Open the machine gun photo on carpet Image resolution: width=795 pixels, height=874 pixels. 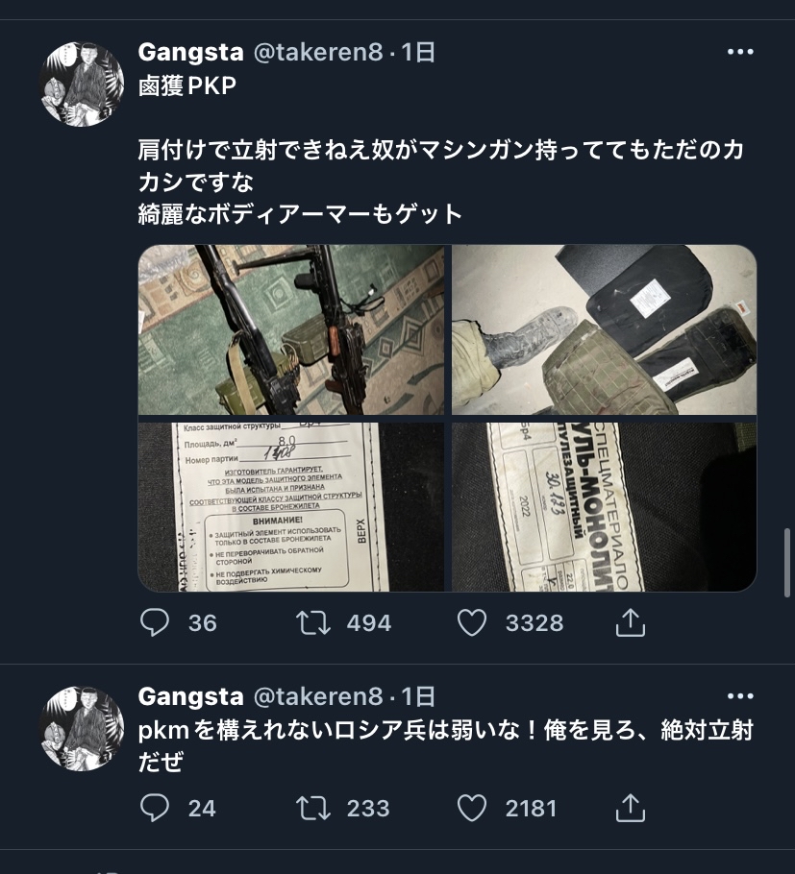[291, 329]
